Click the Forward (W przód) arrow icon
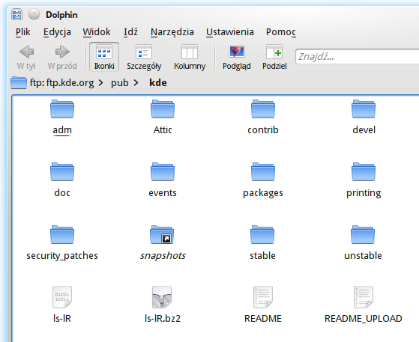419x342 pixels. 62,52
